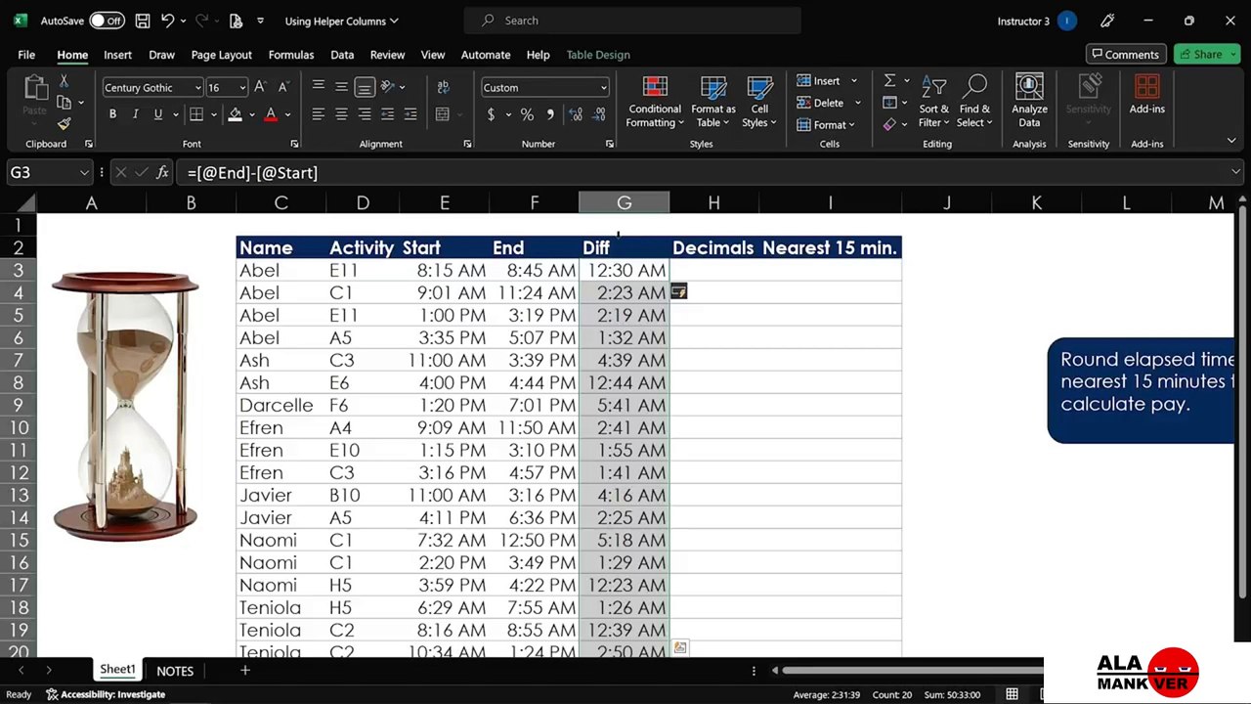Screen dimensions: 1251x704
Task: Switch to the Table Design tab
Action: click(x=598, y=55)
